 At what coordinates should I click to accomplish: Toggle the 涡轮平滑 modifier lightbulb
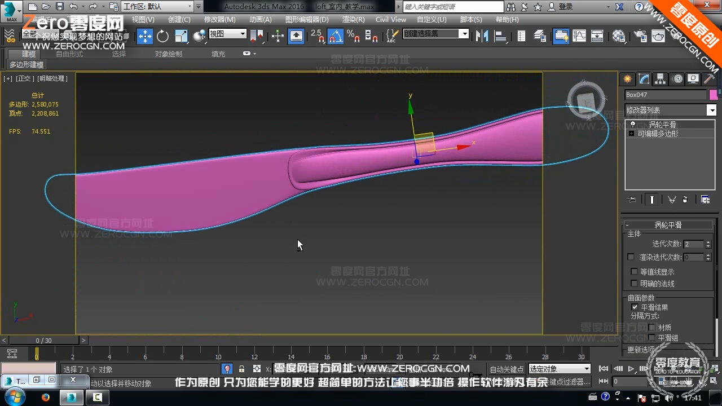[632, 124]
